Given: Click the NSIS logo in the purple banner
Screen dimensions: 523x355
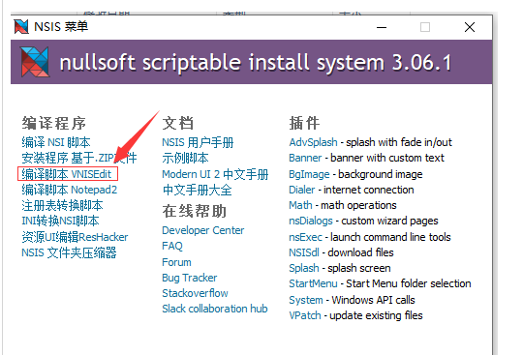Looking at the screenshot, I should [x=35, y=62].
